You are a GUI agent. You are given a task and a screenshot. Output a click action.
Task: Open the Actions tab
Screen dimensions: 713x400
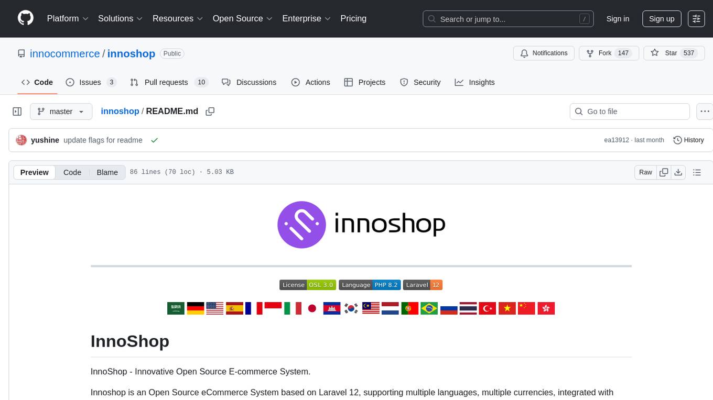[310, 82]
